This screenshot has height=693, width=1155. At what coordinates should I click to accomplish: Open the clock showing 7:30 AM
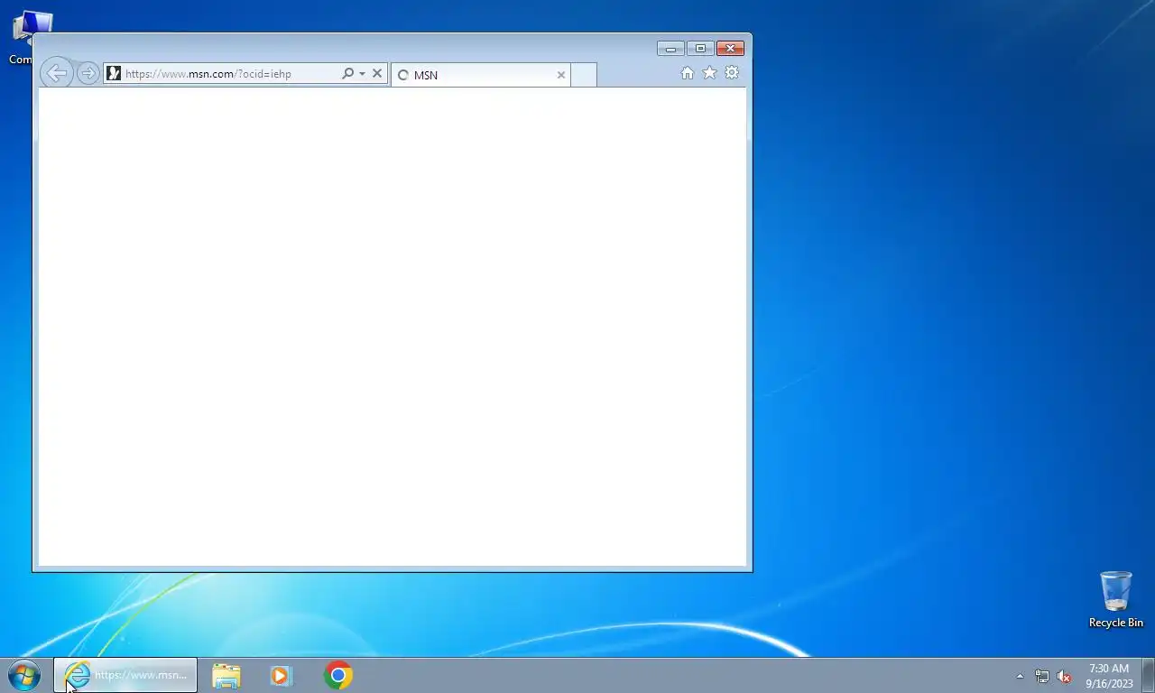pos(1109,676)
